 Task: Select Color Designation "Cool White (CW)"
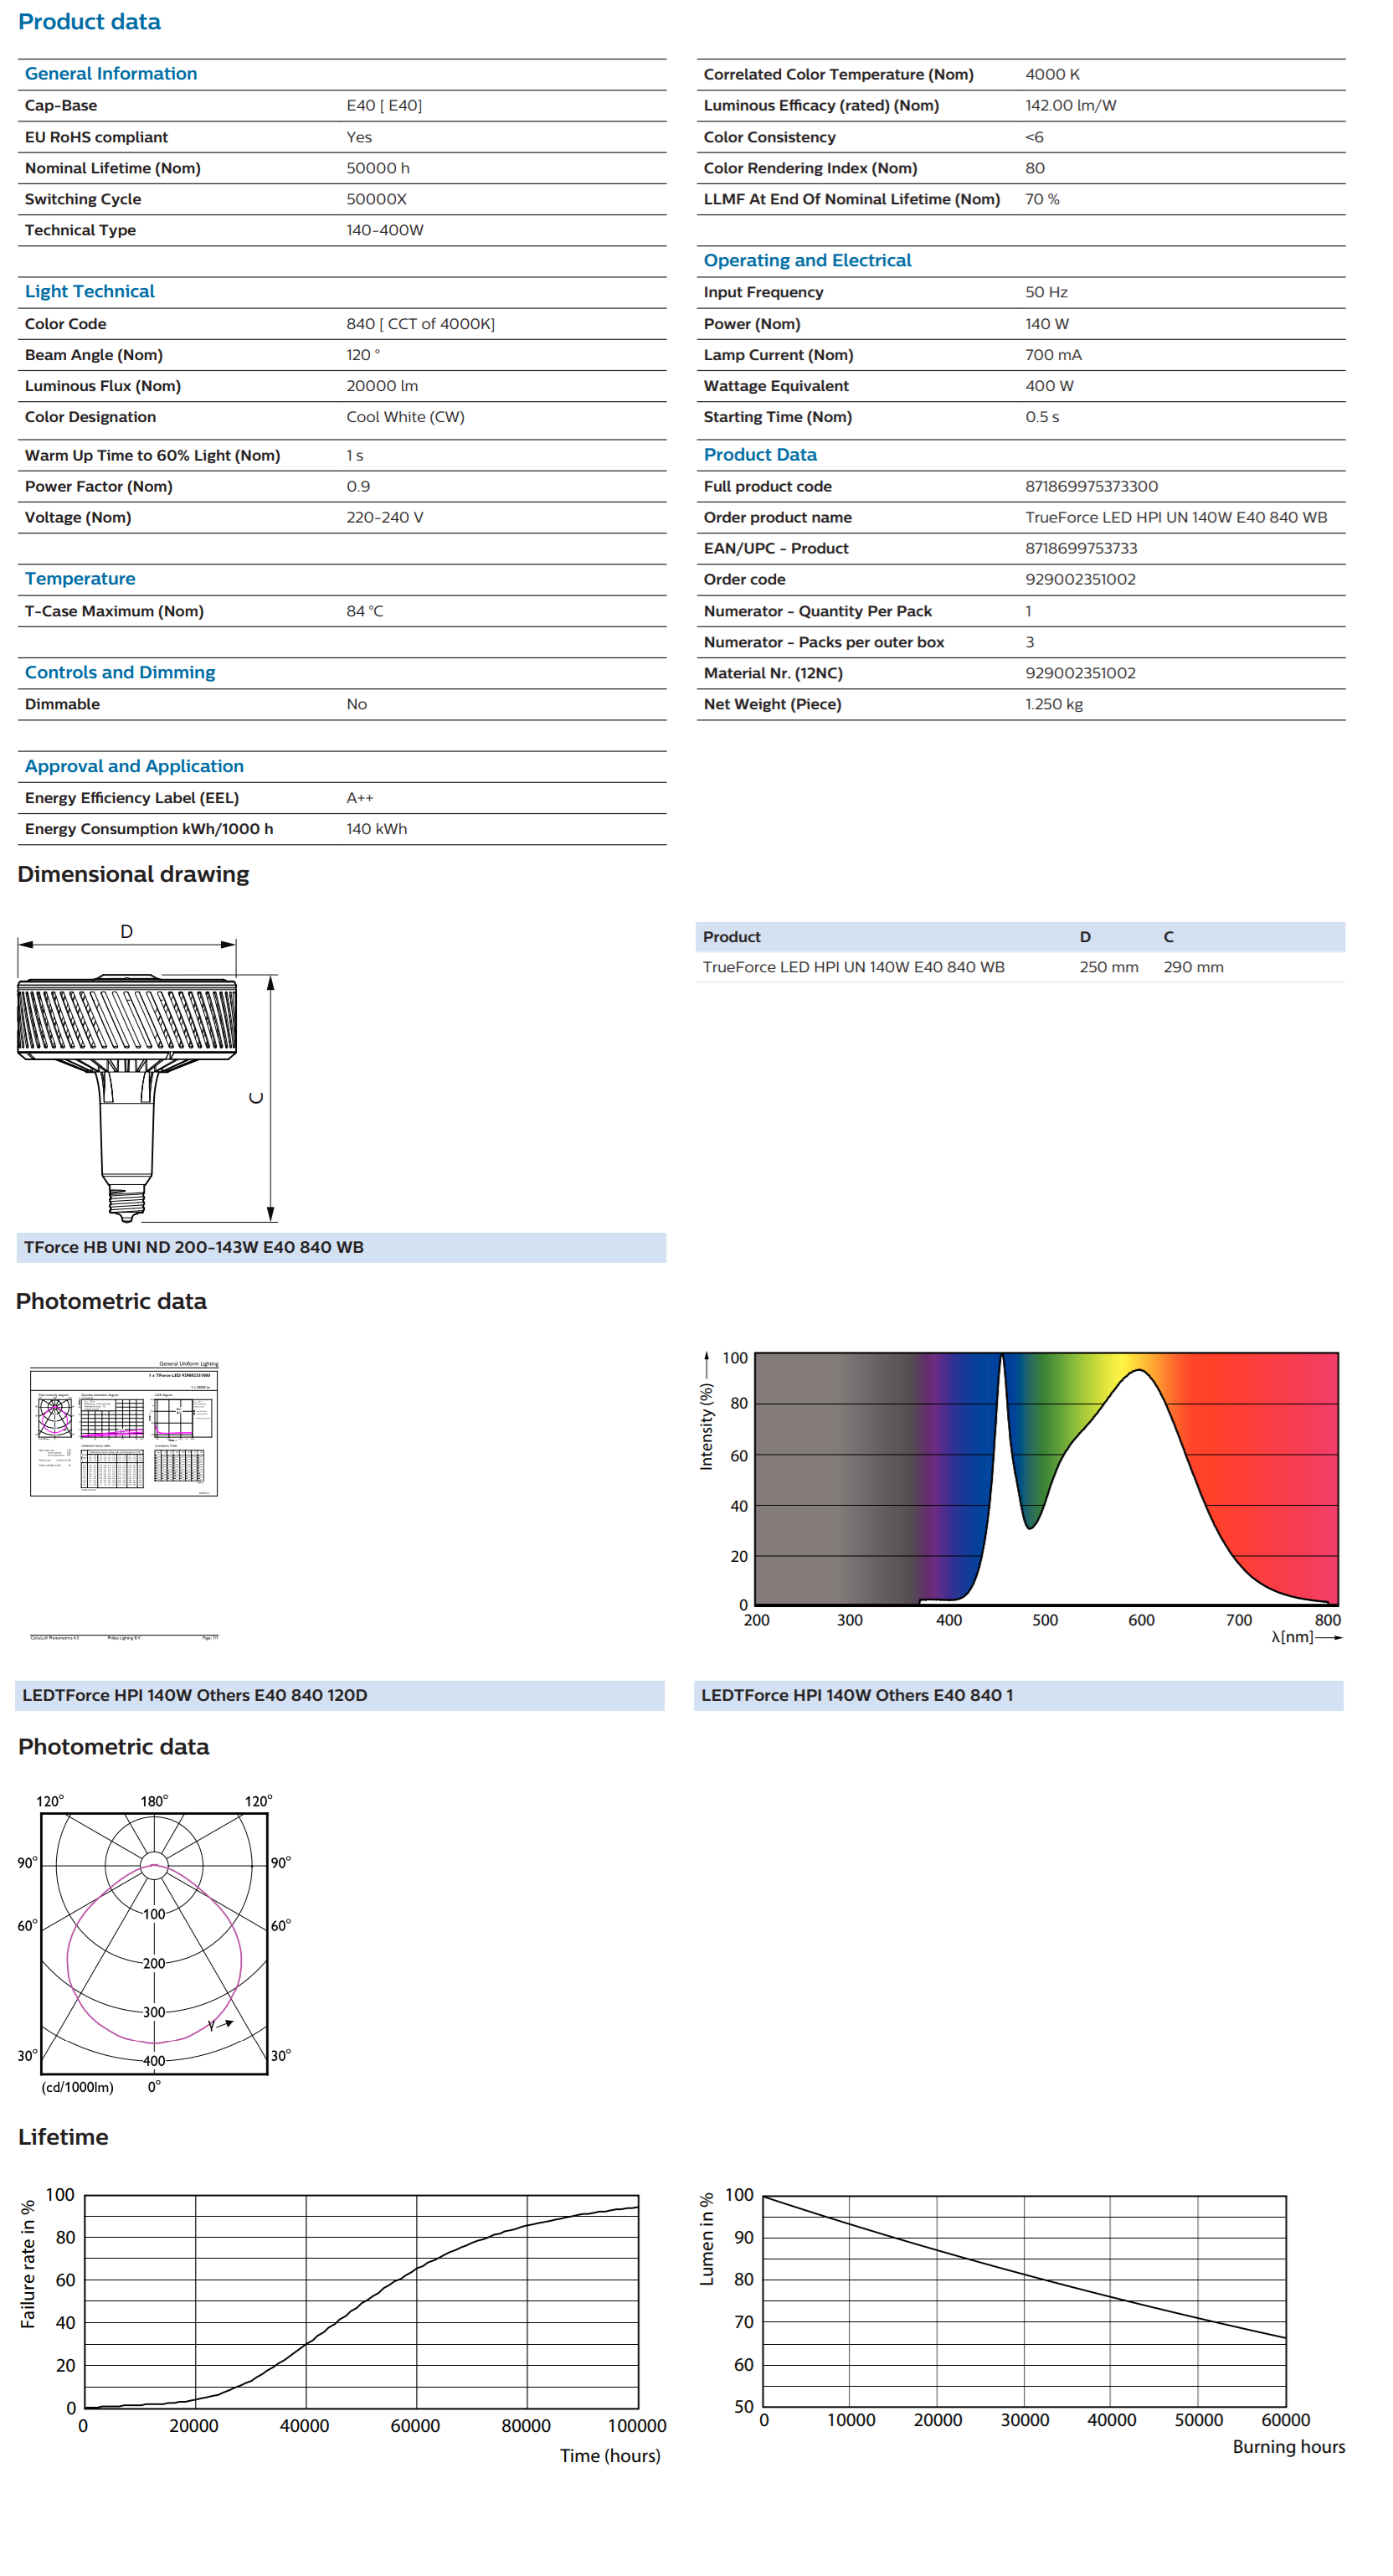[404, 417]
